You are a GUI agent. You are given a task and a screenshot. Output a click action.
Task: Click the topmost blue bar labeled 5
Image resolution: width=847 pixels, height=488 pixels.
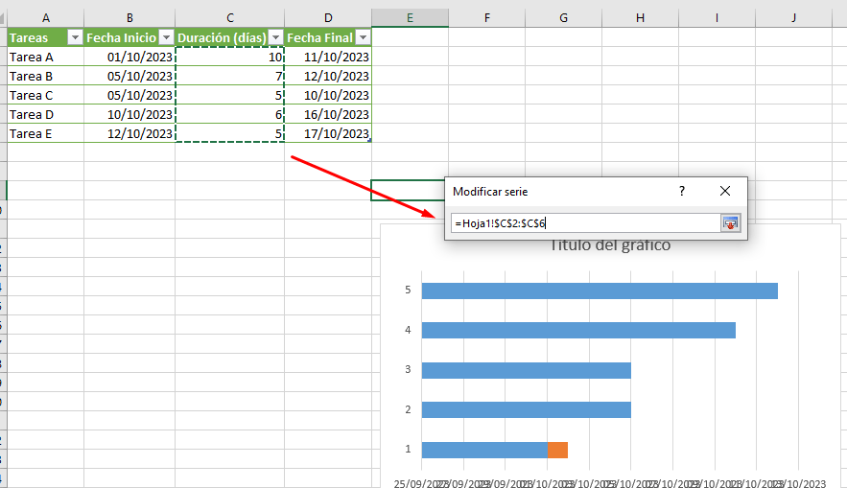coord(599,290)
